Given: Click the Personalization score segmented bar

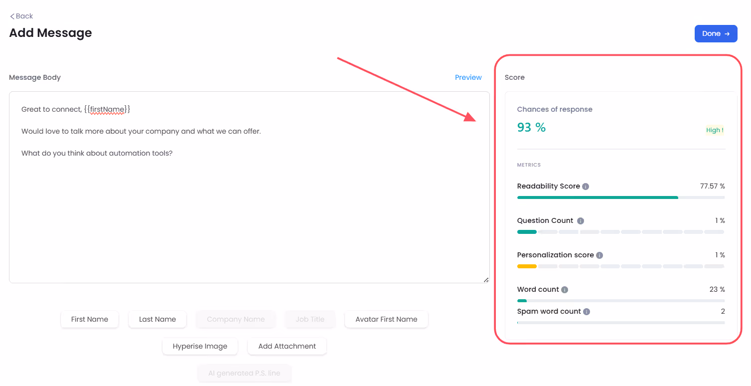Looking at the screenshot, I should 621,266.
